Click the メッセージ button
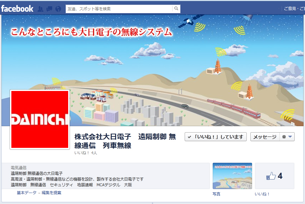This screenshot has width=305, height=204. pyautogui.click(x=265, y=137)
